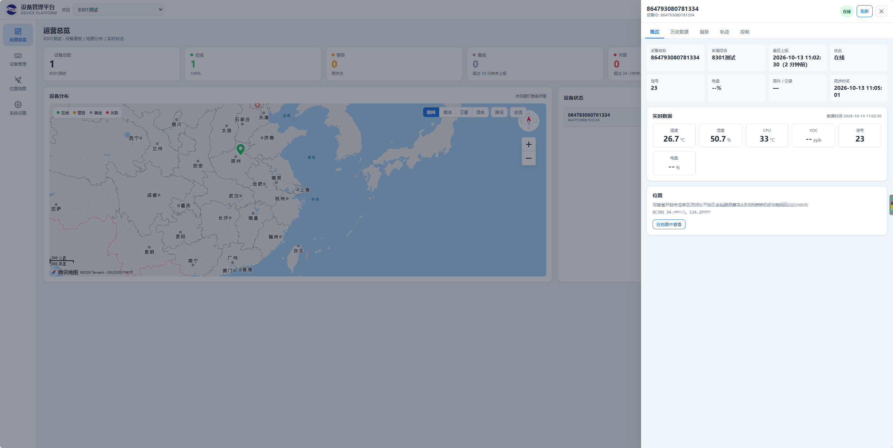893x448 pixels.
Task: Click the 在线 status badge in panel header
Action: [x=846, y=12]
